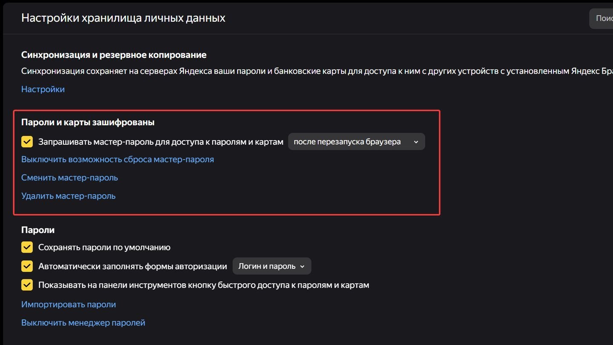Viewport: 613px width, 345px height.
Task: Toggle the Сохранять пароли по умолчанию checkbox
Action: point(27,247)
